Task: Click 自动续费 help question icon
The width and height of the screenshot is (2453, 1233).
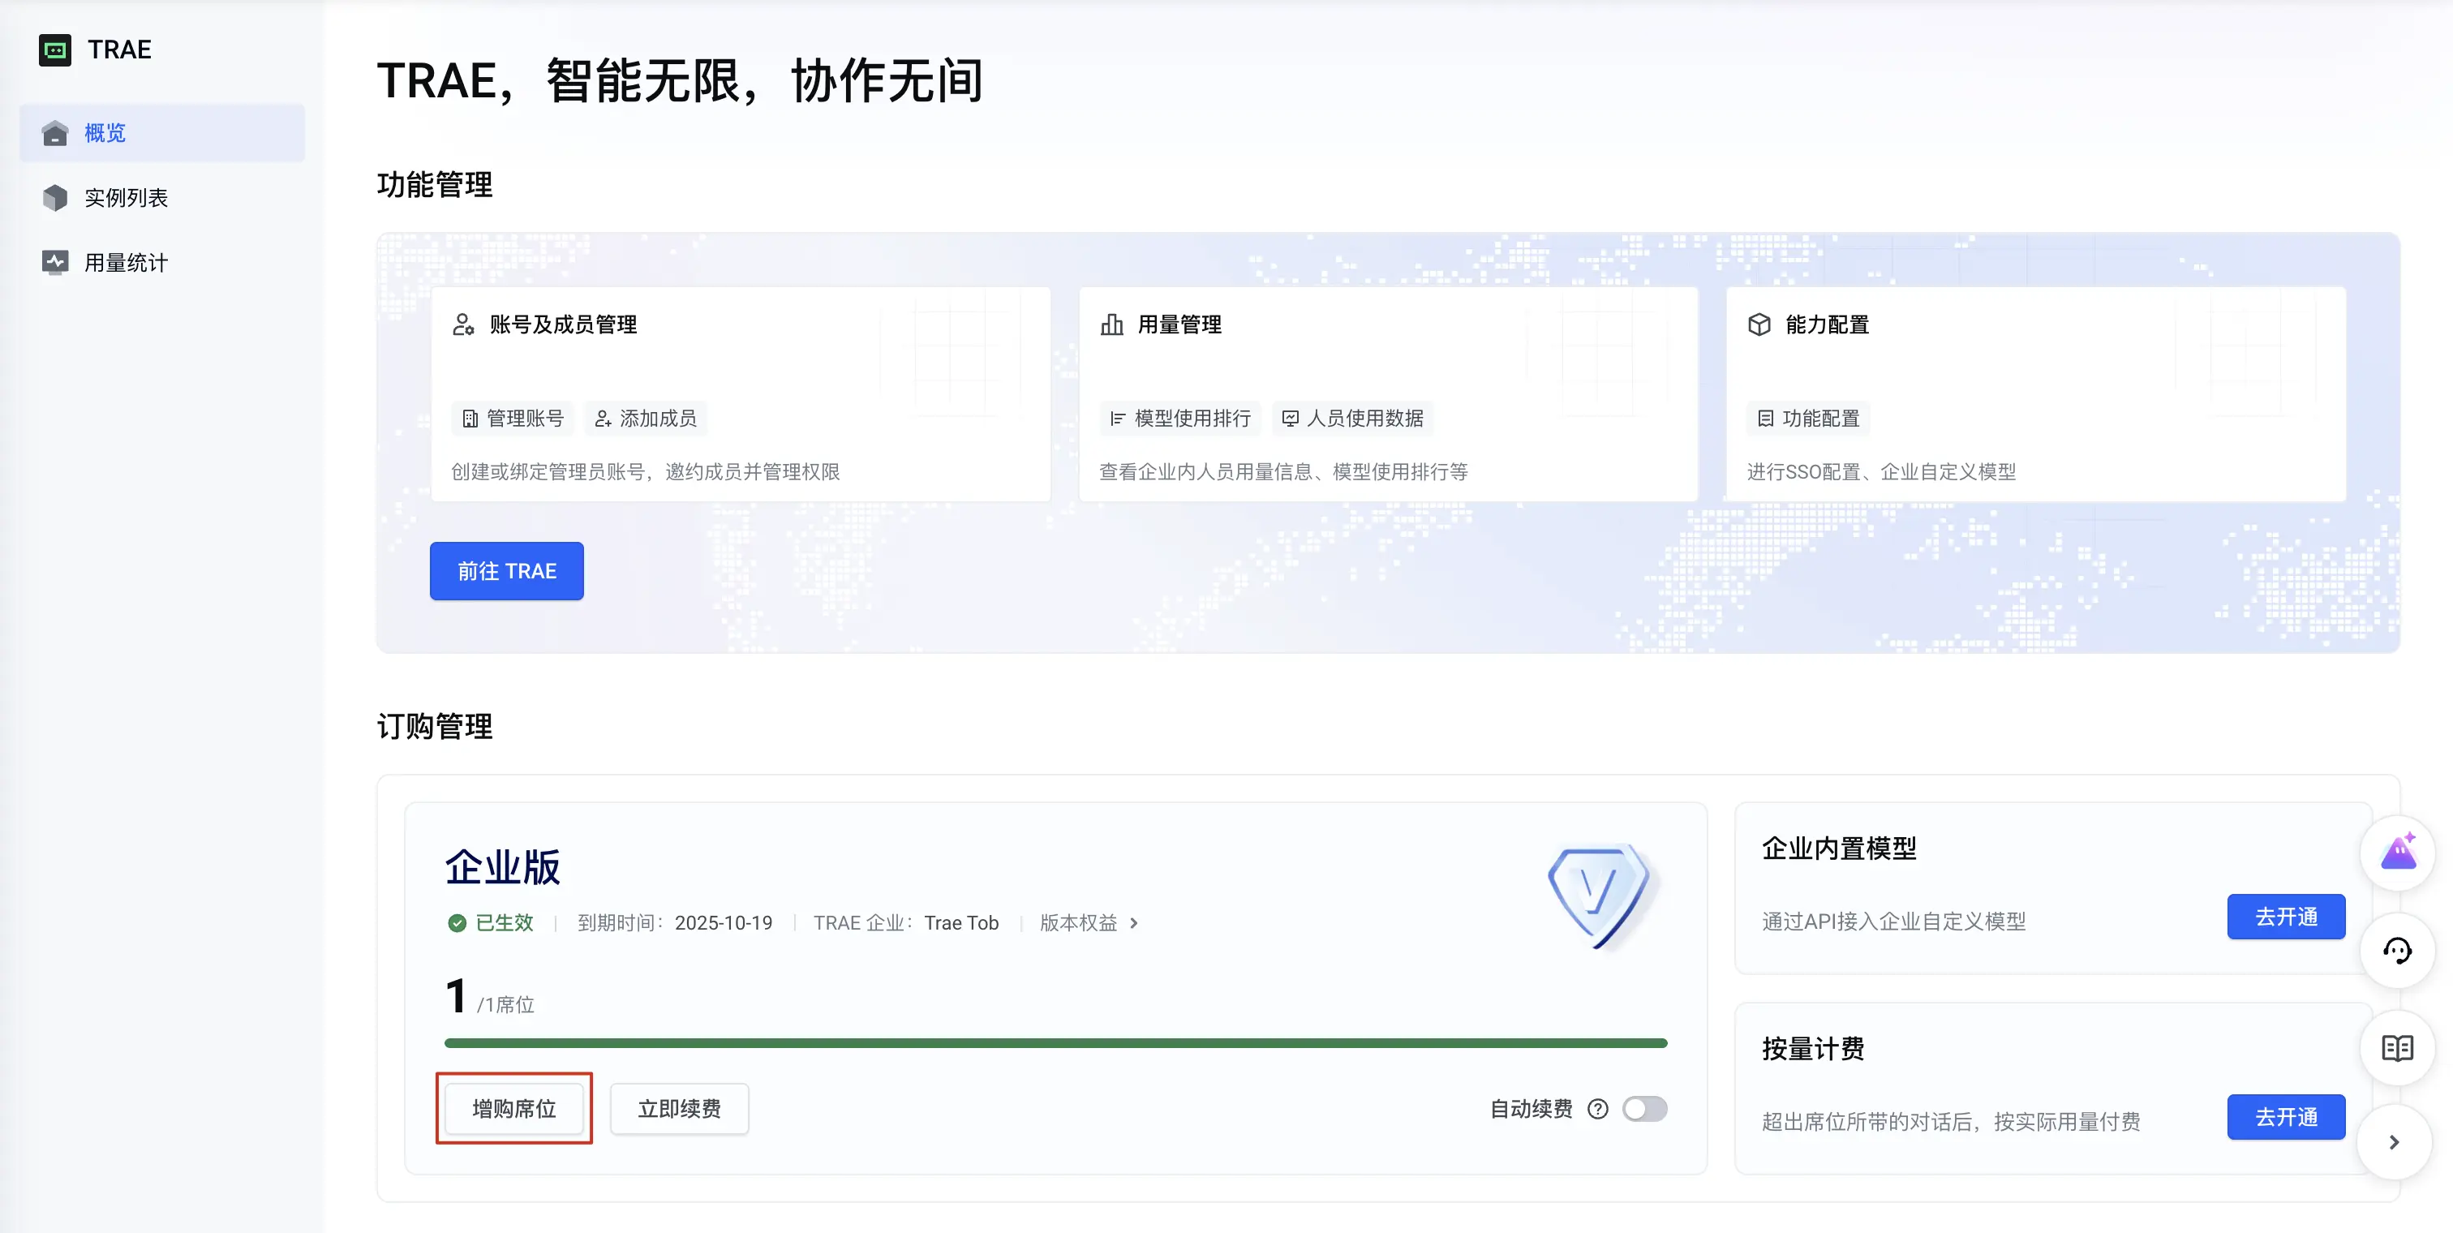Action: (1598, 1108)
